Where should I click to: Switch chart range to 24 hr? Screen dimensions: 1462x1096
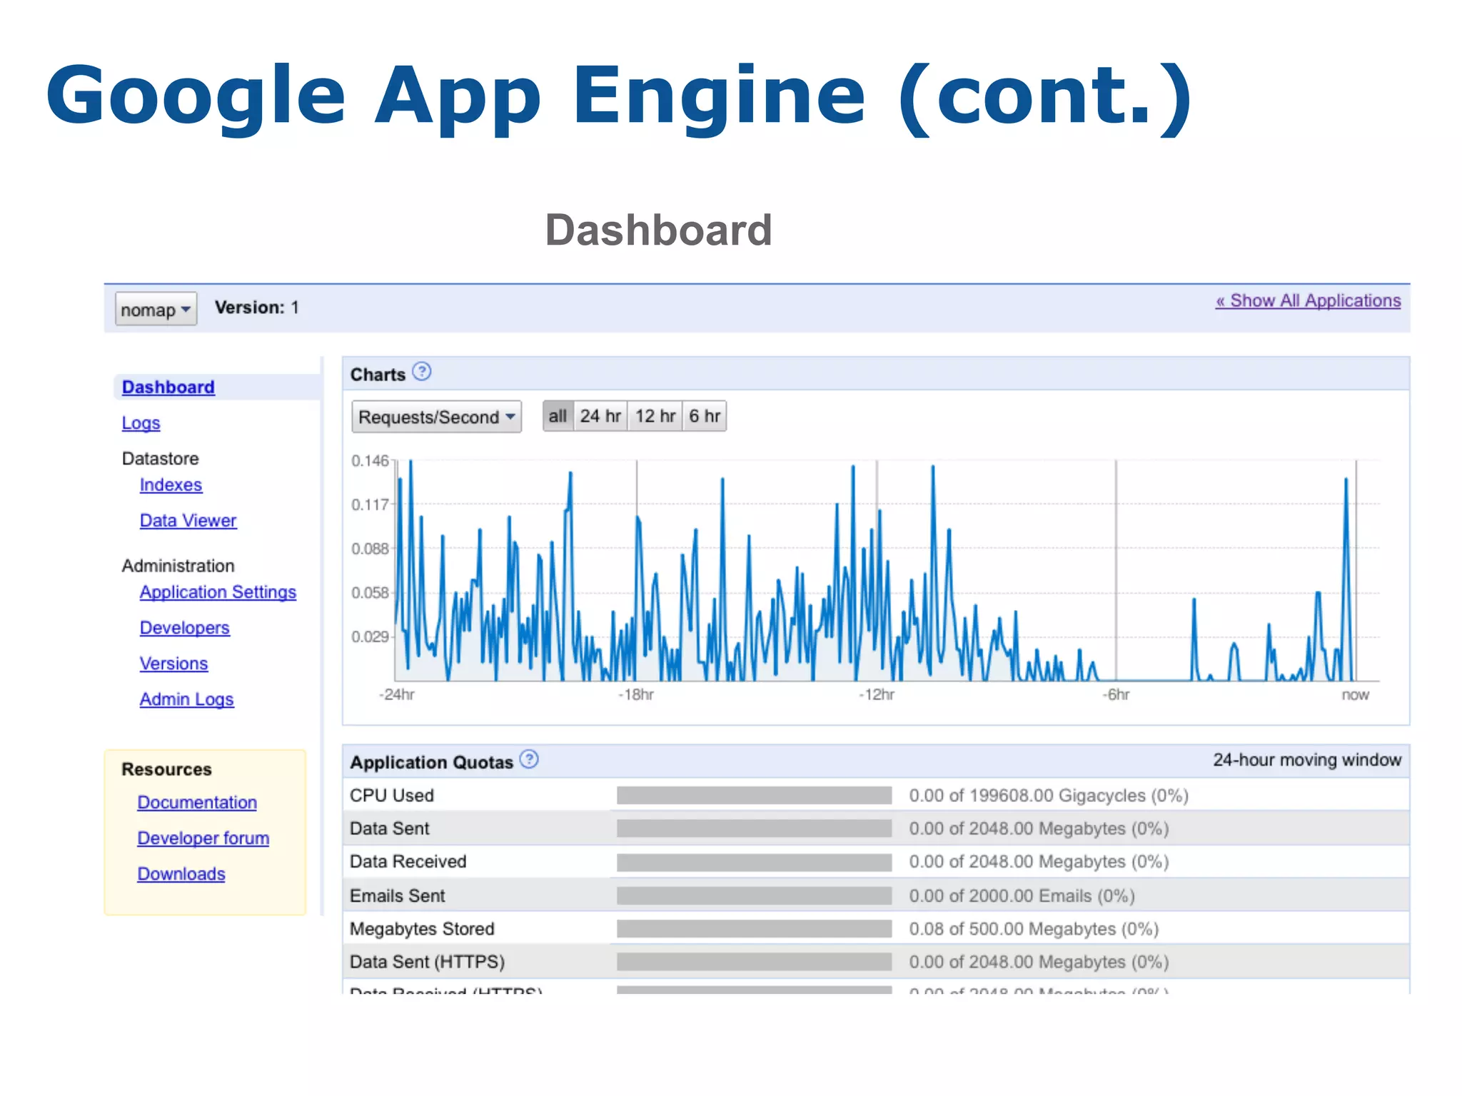point(600,416)
